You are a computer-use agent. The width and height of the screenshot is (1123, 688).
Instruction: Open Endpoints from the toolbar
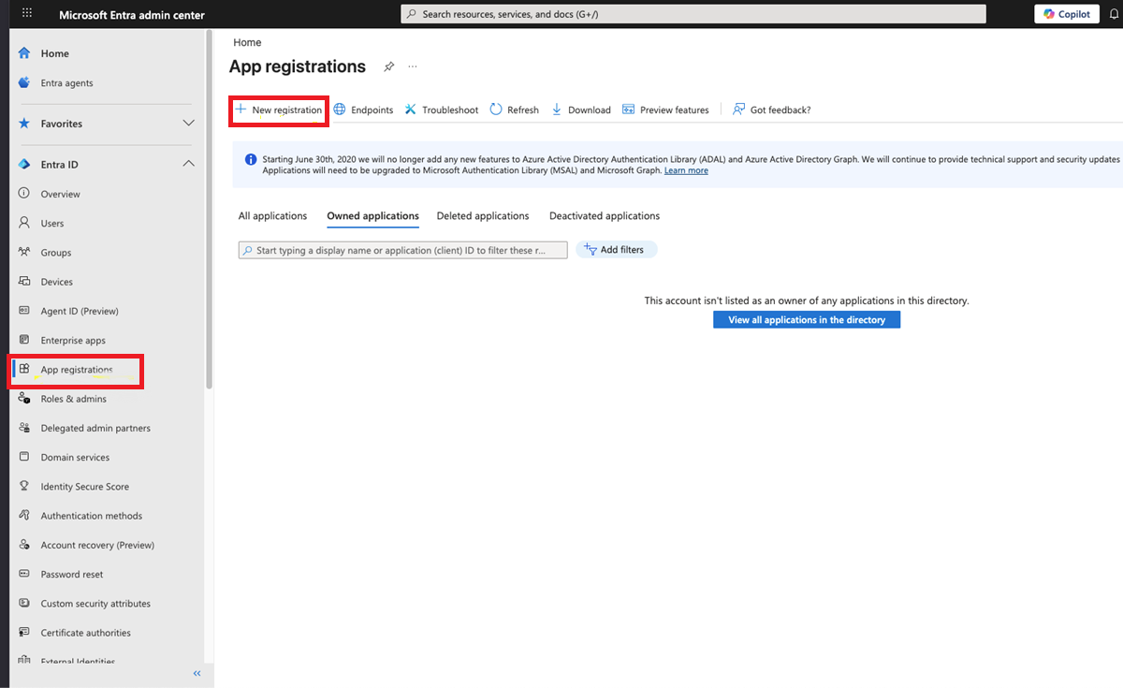(363, 110)
